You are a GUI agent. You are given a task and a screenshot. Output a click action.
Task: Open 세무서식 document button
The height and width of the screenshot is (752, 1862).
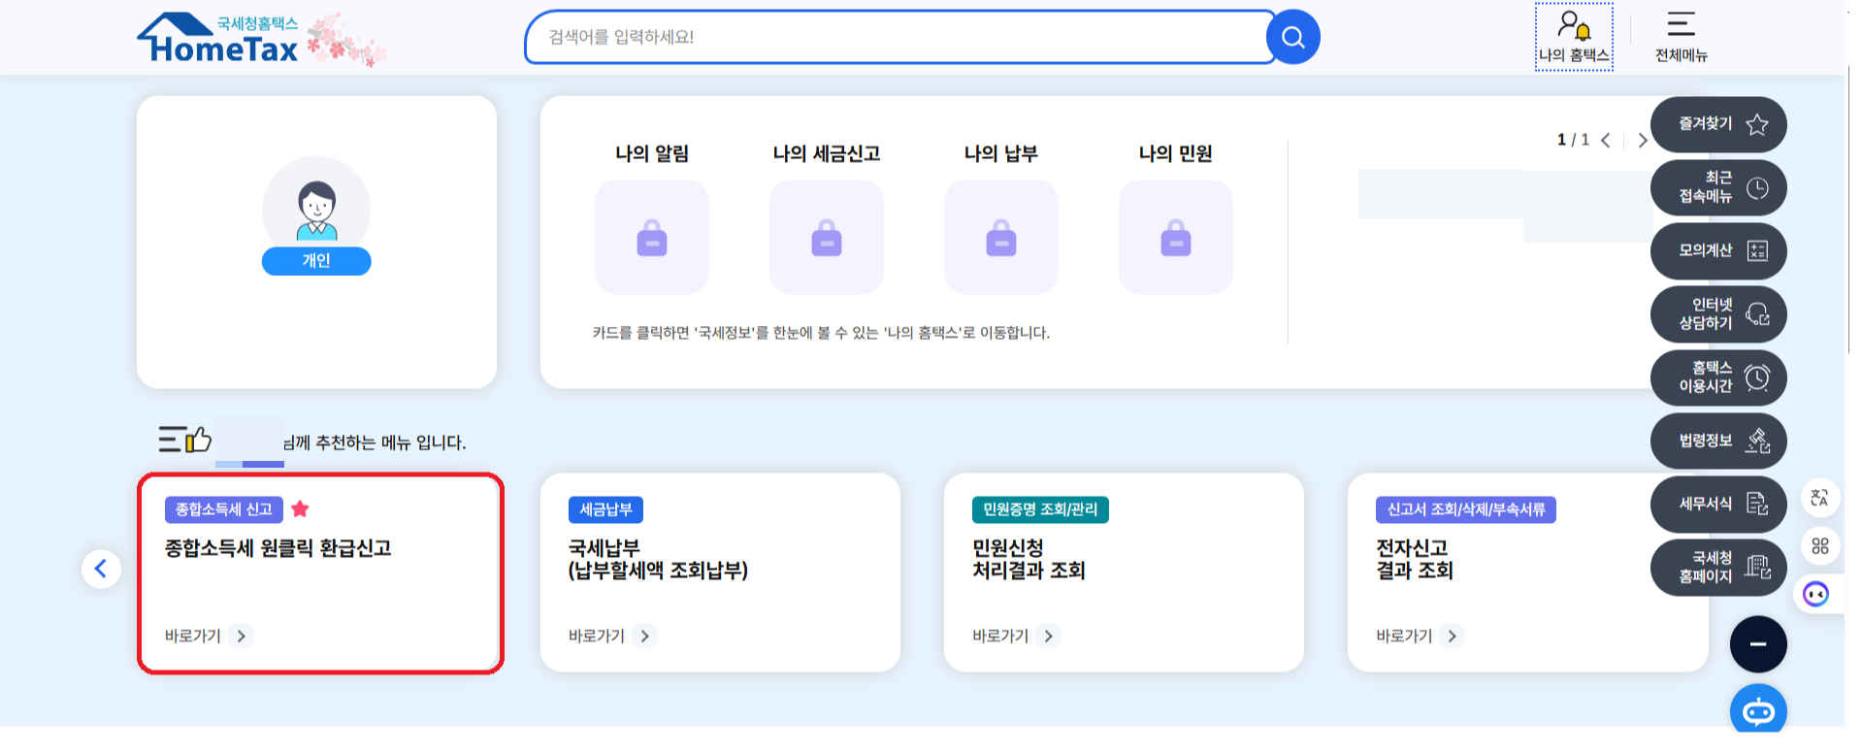pyautogui.click(x=1718, y=504)
